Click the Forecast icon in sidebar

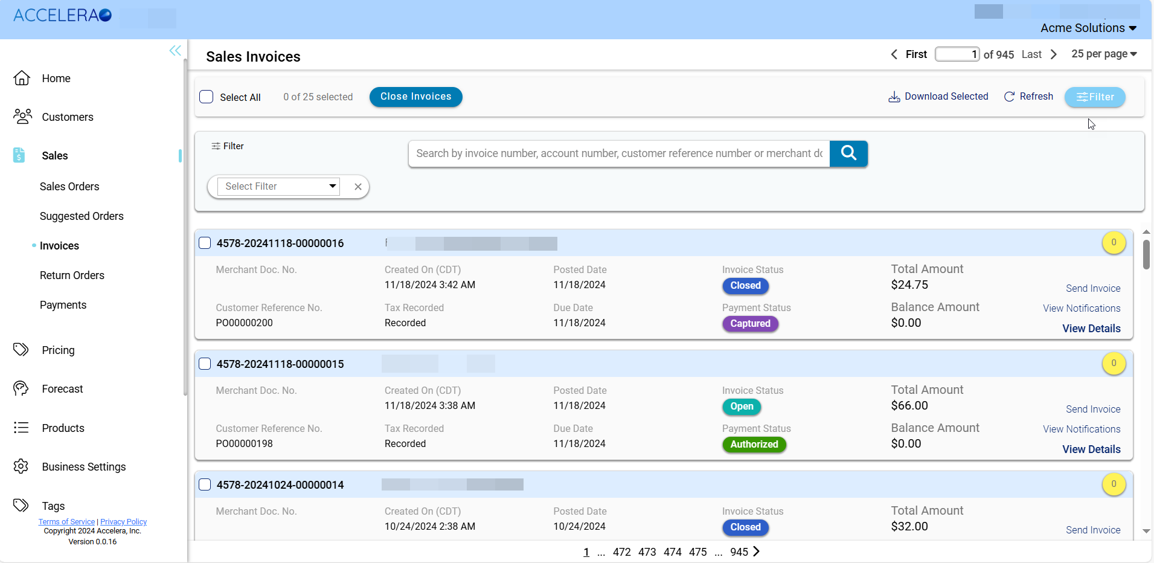21,388
